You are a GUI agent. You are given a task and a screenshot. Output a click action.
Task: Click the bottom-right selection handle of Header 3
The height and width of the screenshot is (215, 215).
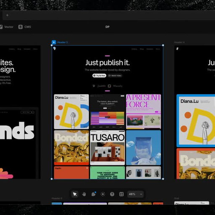pos(163,179)
